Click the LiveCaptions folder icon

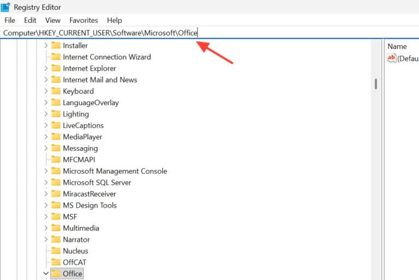(56, 125)
